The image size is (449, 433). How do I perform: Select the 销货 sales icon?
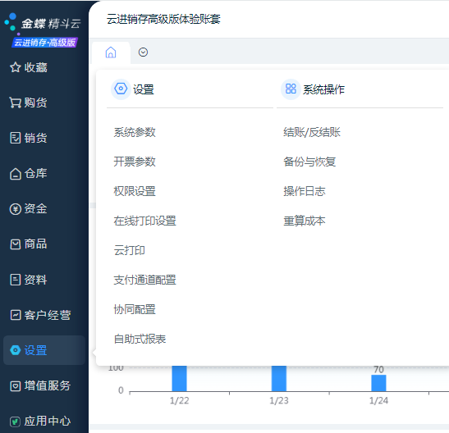tap(15, 138)
